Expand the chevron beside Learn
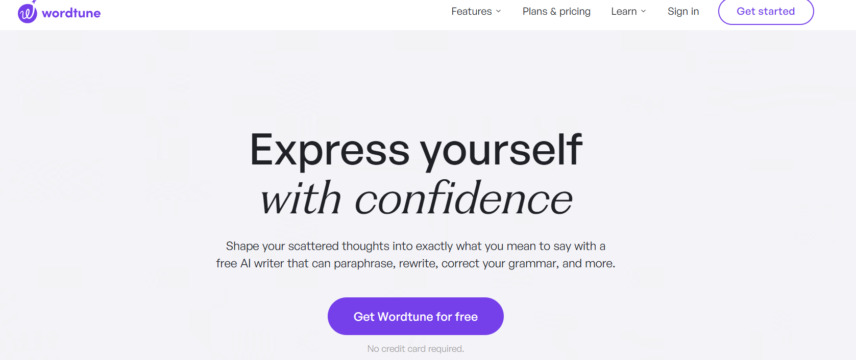Viewport: 856px width, 360px height. pos(644,11)
